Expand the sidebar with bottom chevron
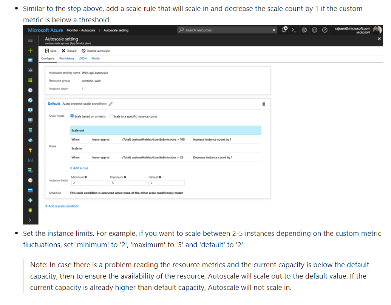Screen dimensions: 391x305 30,220
